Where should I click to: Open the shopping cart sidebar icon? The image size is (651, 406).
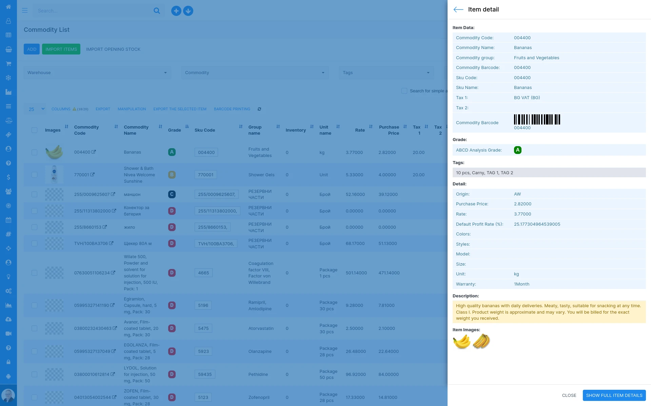[8, 64]
